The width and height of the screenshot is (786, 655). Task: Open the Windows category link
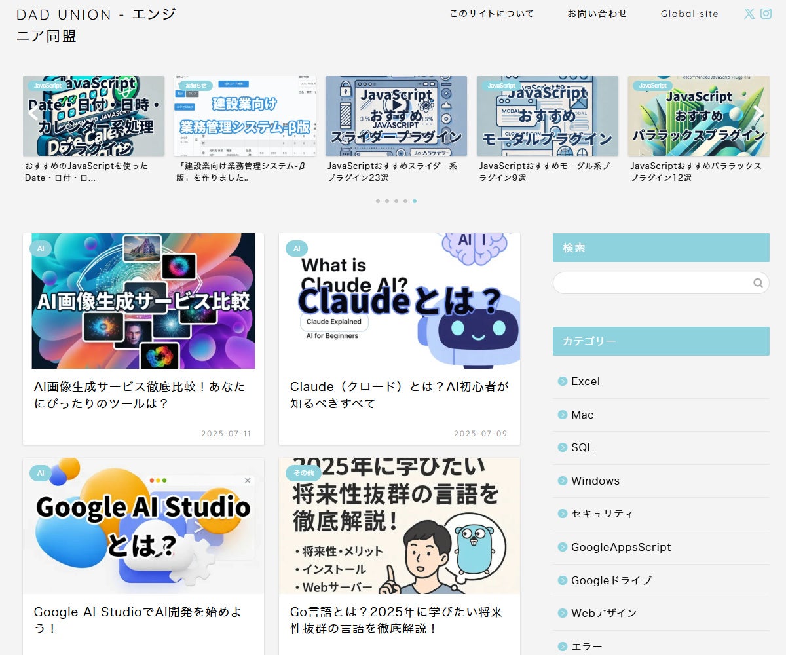(595, 481)
